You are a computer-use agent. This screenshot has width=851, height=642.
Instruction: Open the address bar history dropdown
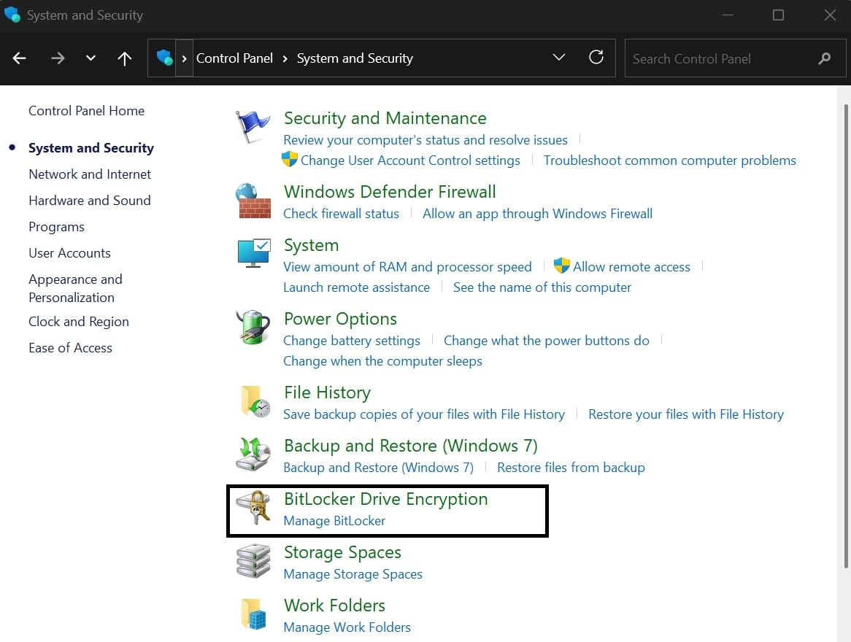click(559, 58)
